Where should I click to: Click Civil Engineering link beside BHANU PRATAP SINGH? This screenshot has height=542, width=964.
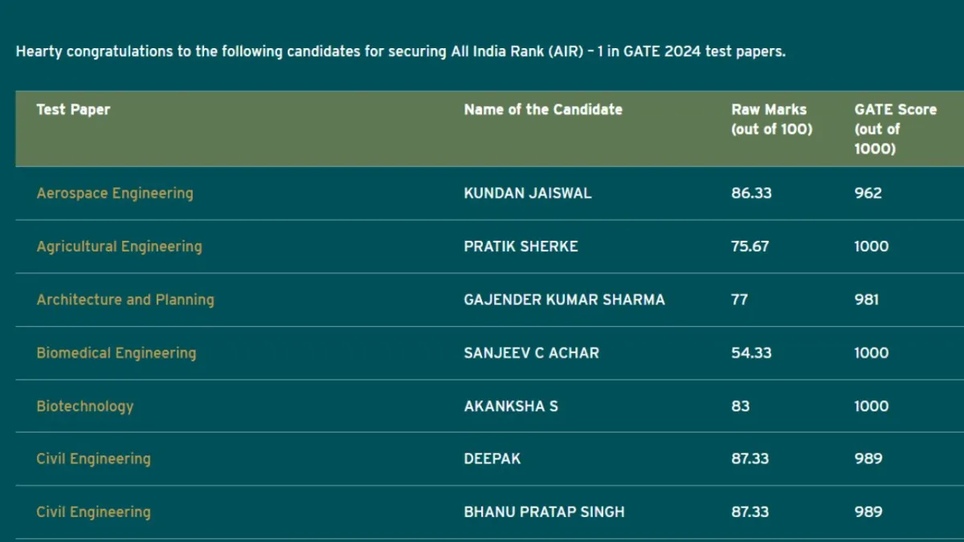coord(93,512)
